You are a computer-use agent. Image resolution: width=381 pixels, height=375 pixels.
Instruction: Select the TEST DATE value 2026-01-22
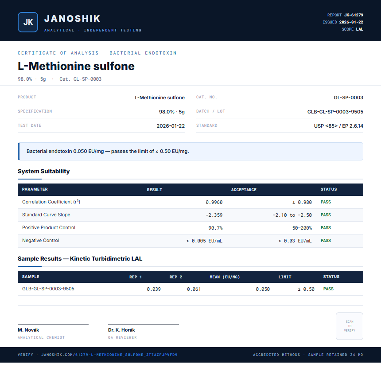[171, 126]
